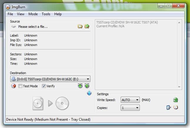190x128 pixels.
Task: Open the View menu
Action: (21, 14)
